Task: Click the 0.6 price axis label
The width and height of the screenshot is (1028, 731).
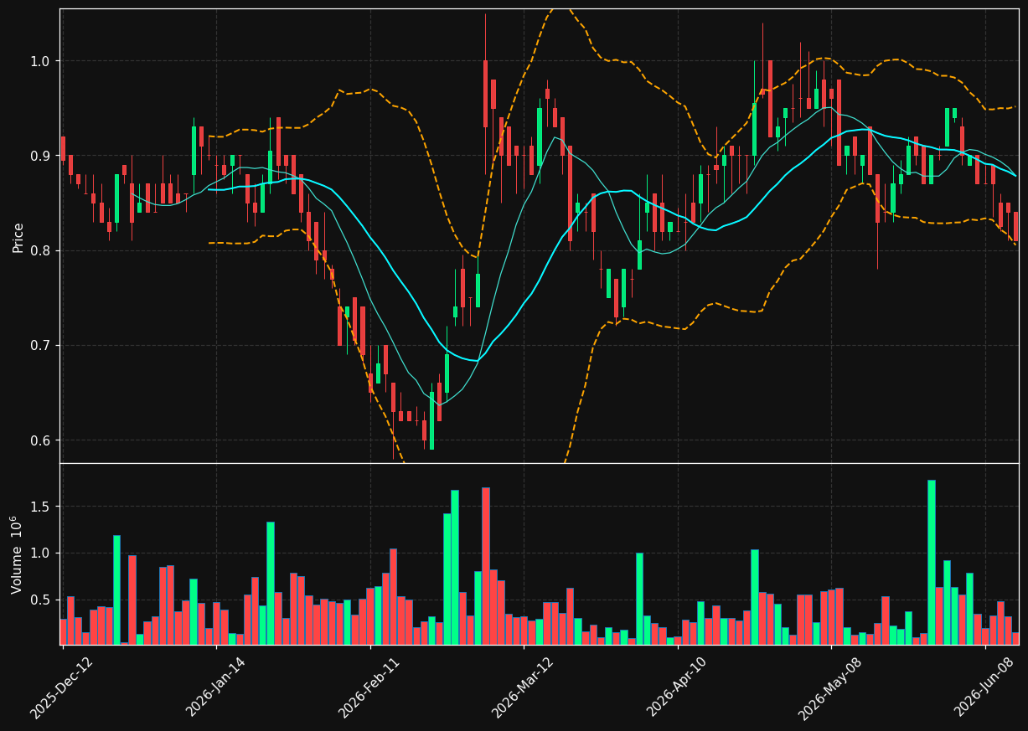Action: pyautogui.click(x=42, y=440)
